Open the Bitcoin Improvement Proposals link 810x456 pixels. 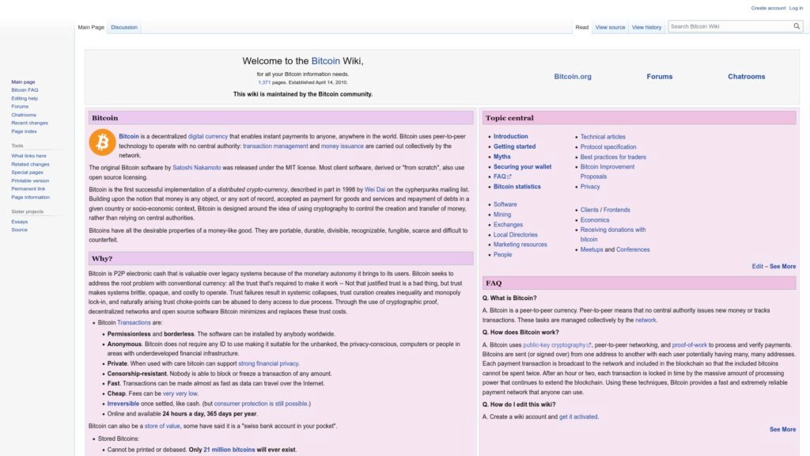pos(607,167)
